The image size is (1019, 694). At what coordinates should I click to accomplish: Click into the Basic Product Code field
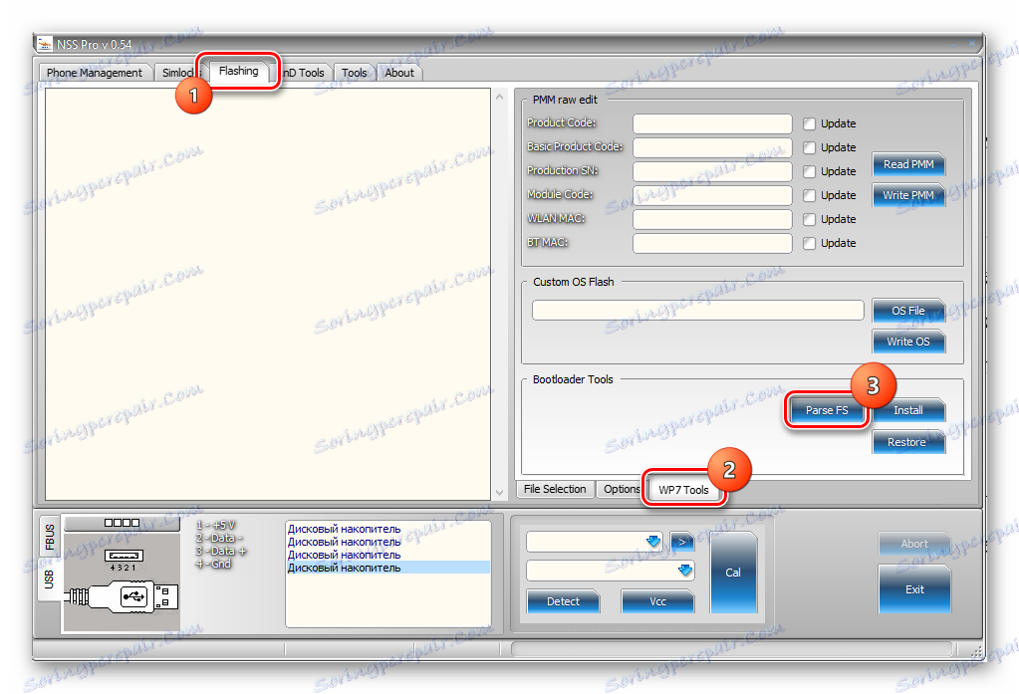click(712, 147)
